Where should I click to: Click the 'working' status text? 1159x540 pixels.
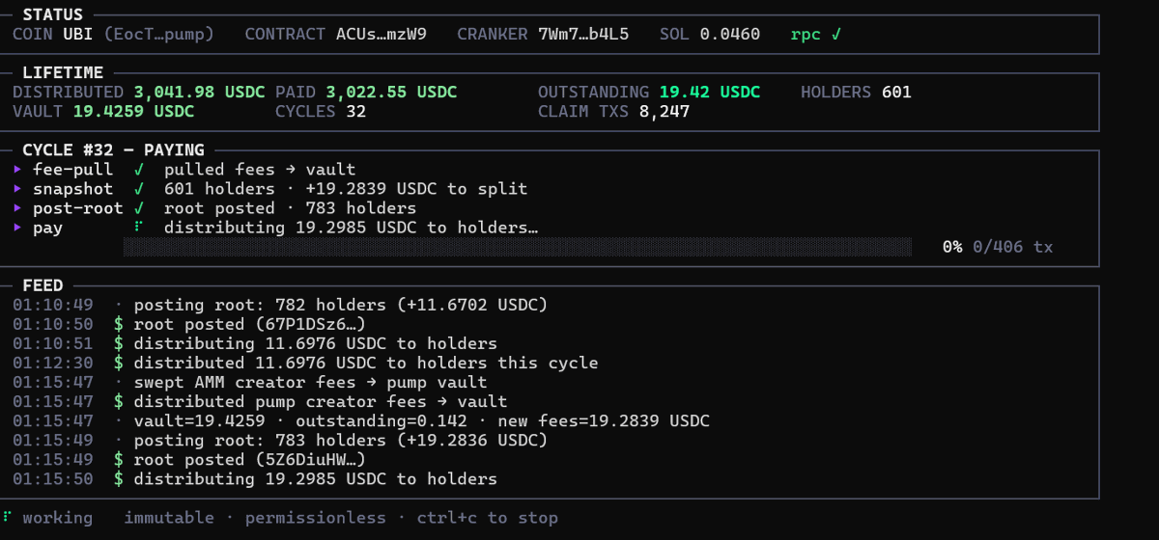[58, 518]
